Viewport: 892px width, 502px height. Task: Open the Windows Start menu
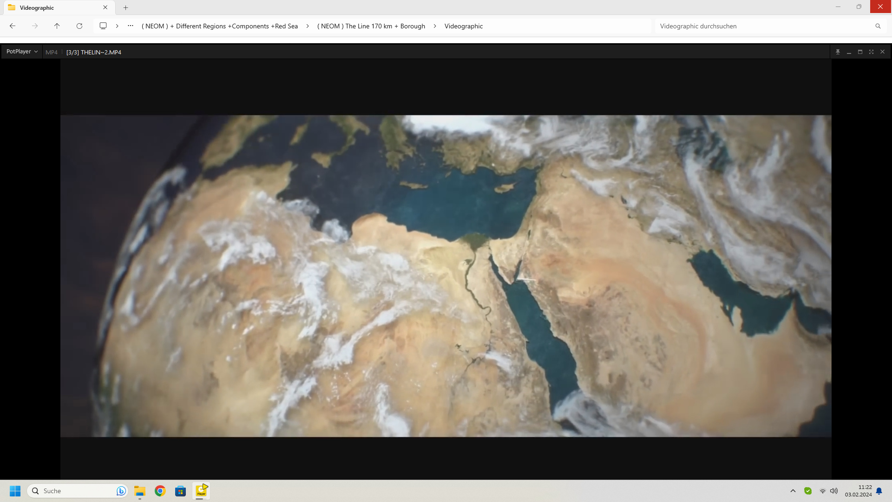click(x=15, y=491)
